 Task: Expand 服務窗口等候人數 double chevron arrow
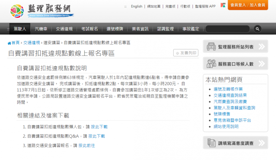click(x=262, y=64)
